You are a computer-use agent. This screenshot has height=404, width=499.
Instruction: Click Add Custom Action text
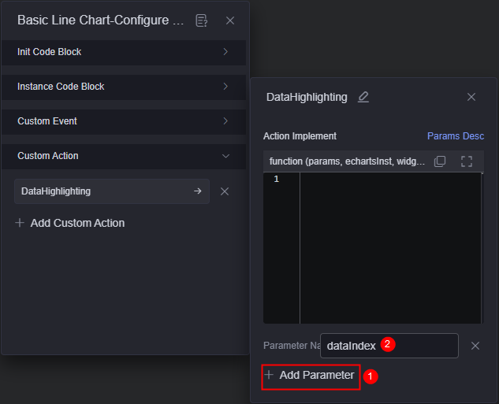coord(77,223)
